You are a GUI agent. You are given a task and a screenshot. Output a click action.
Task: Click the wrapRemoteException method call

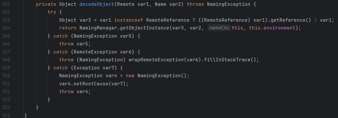tap(156, 60)
